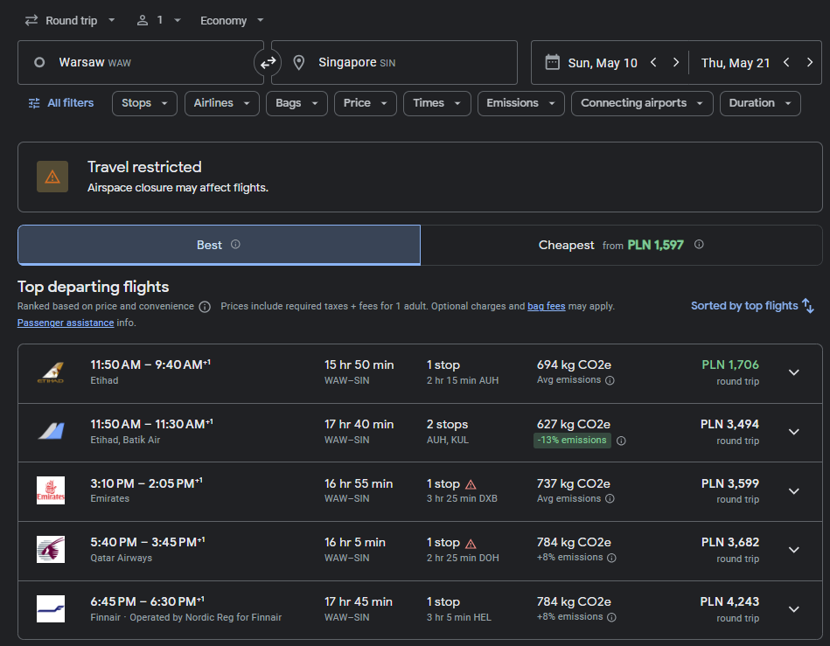Open the Duration filter dropdown

(x=760, y=103)
